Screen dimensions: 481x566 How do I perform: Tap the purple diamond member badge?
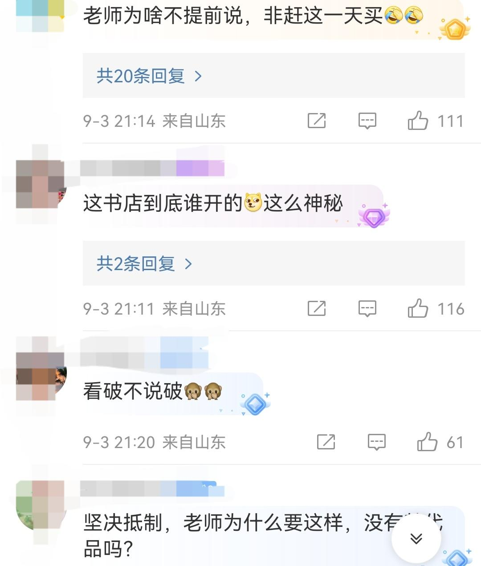(x=374, y=217)
